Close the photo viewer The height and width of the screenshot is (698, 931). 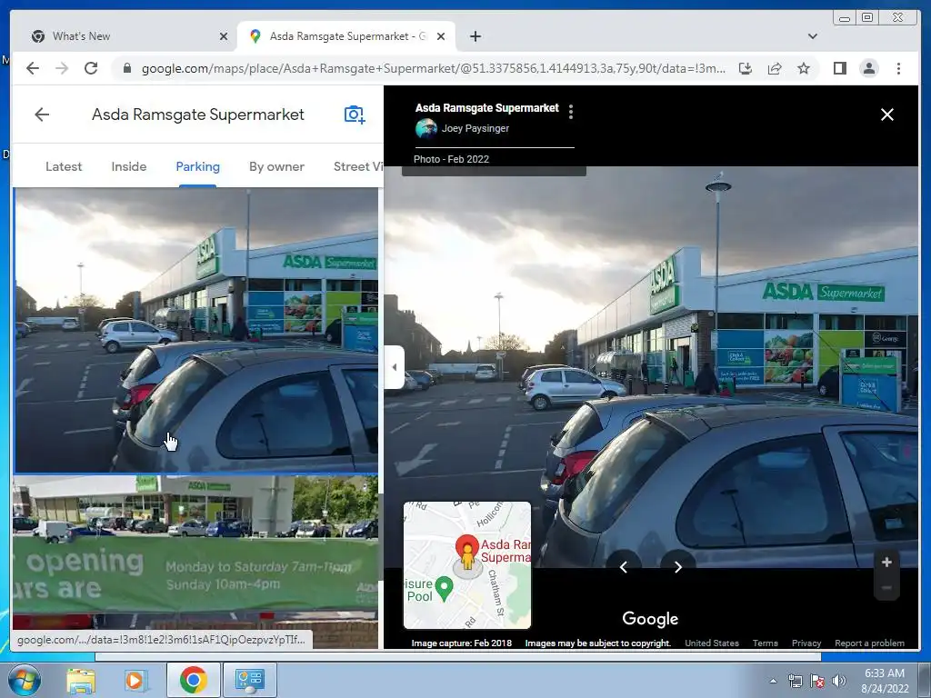coord(887,115)
